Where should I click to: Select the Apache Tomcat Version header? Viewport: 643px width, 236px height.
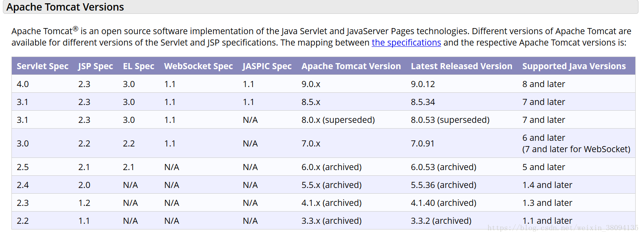(x=351, y=66)
